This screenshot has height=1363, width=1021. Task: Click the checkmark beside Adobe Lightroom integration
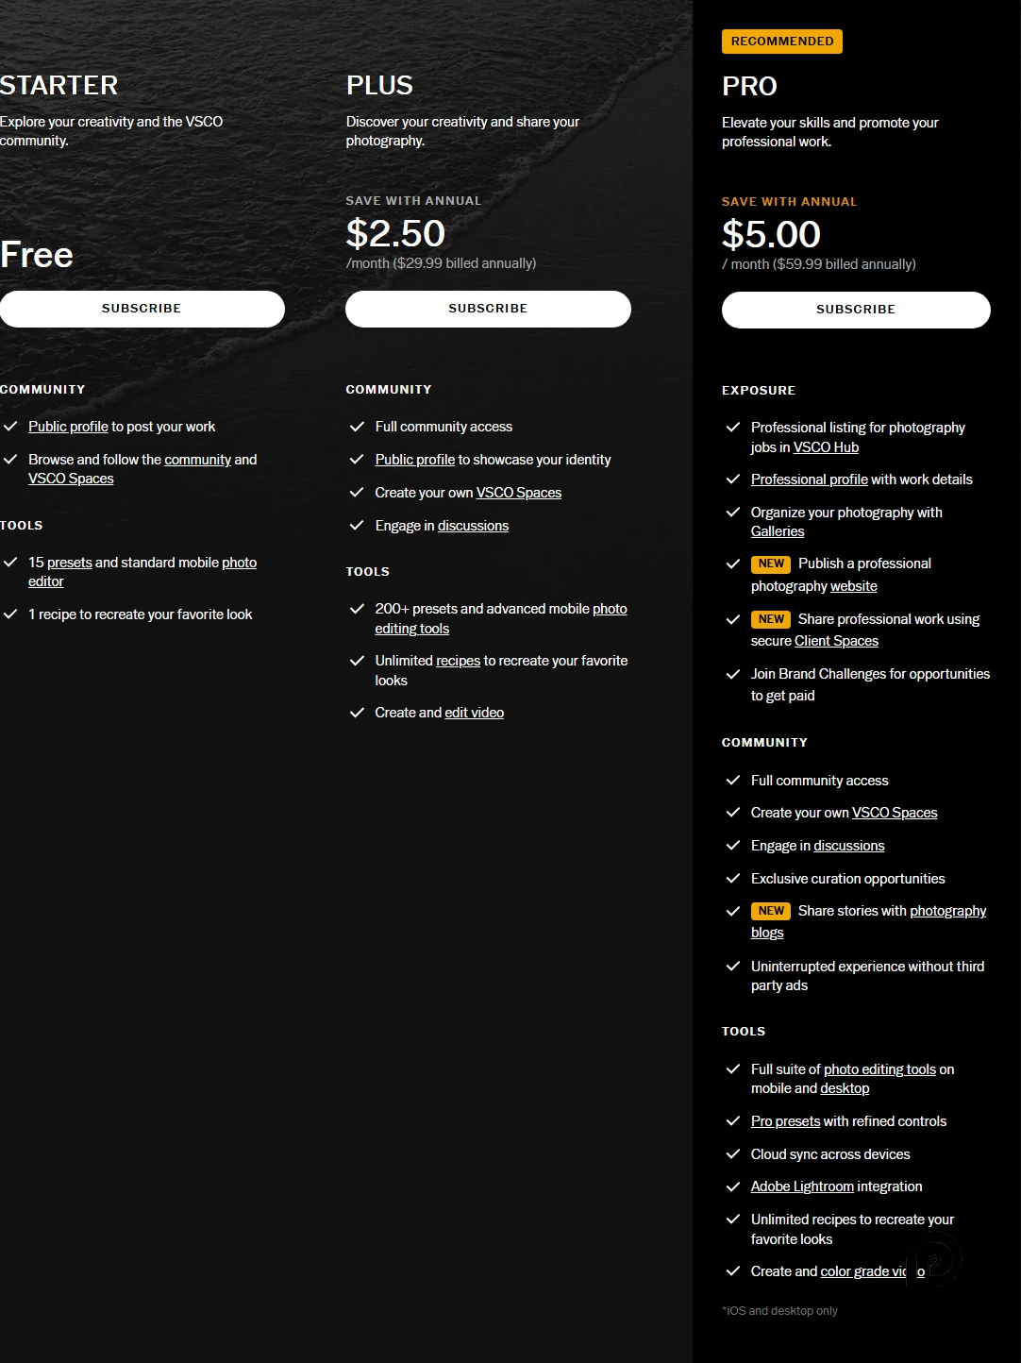click(x=733, y=1186)
